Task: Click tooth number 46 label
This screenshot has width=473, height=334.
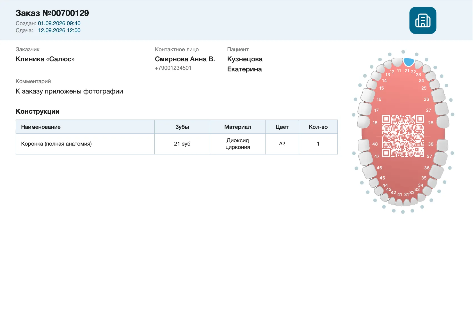Action: 379,168
